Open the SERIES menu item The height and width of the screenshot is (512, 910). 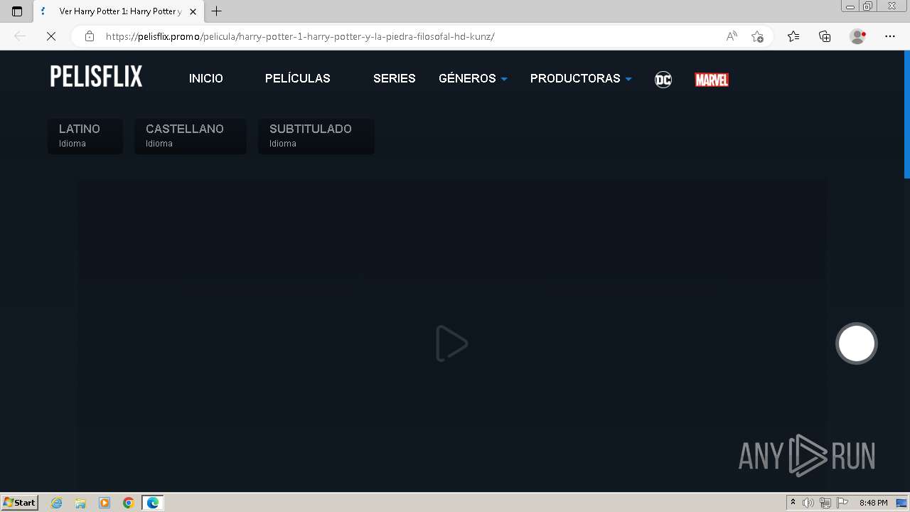(395, 78)
